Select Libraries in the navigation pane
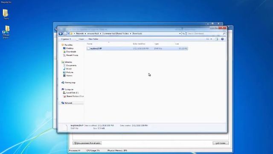This screenshot has width=273, height=154. 68,62
